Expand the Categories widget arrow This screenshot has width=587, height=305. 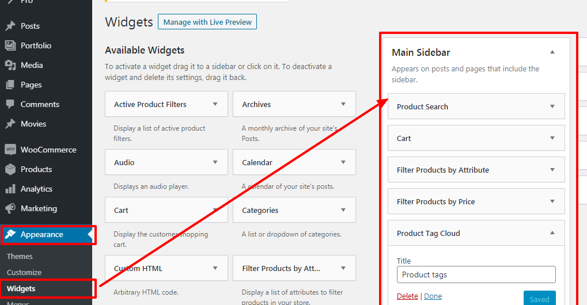(x=343, y=210)
